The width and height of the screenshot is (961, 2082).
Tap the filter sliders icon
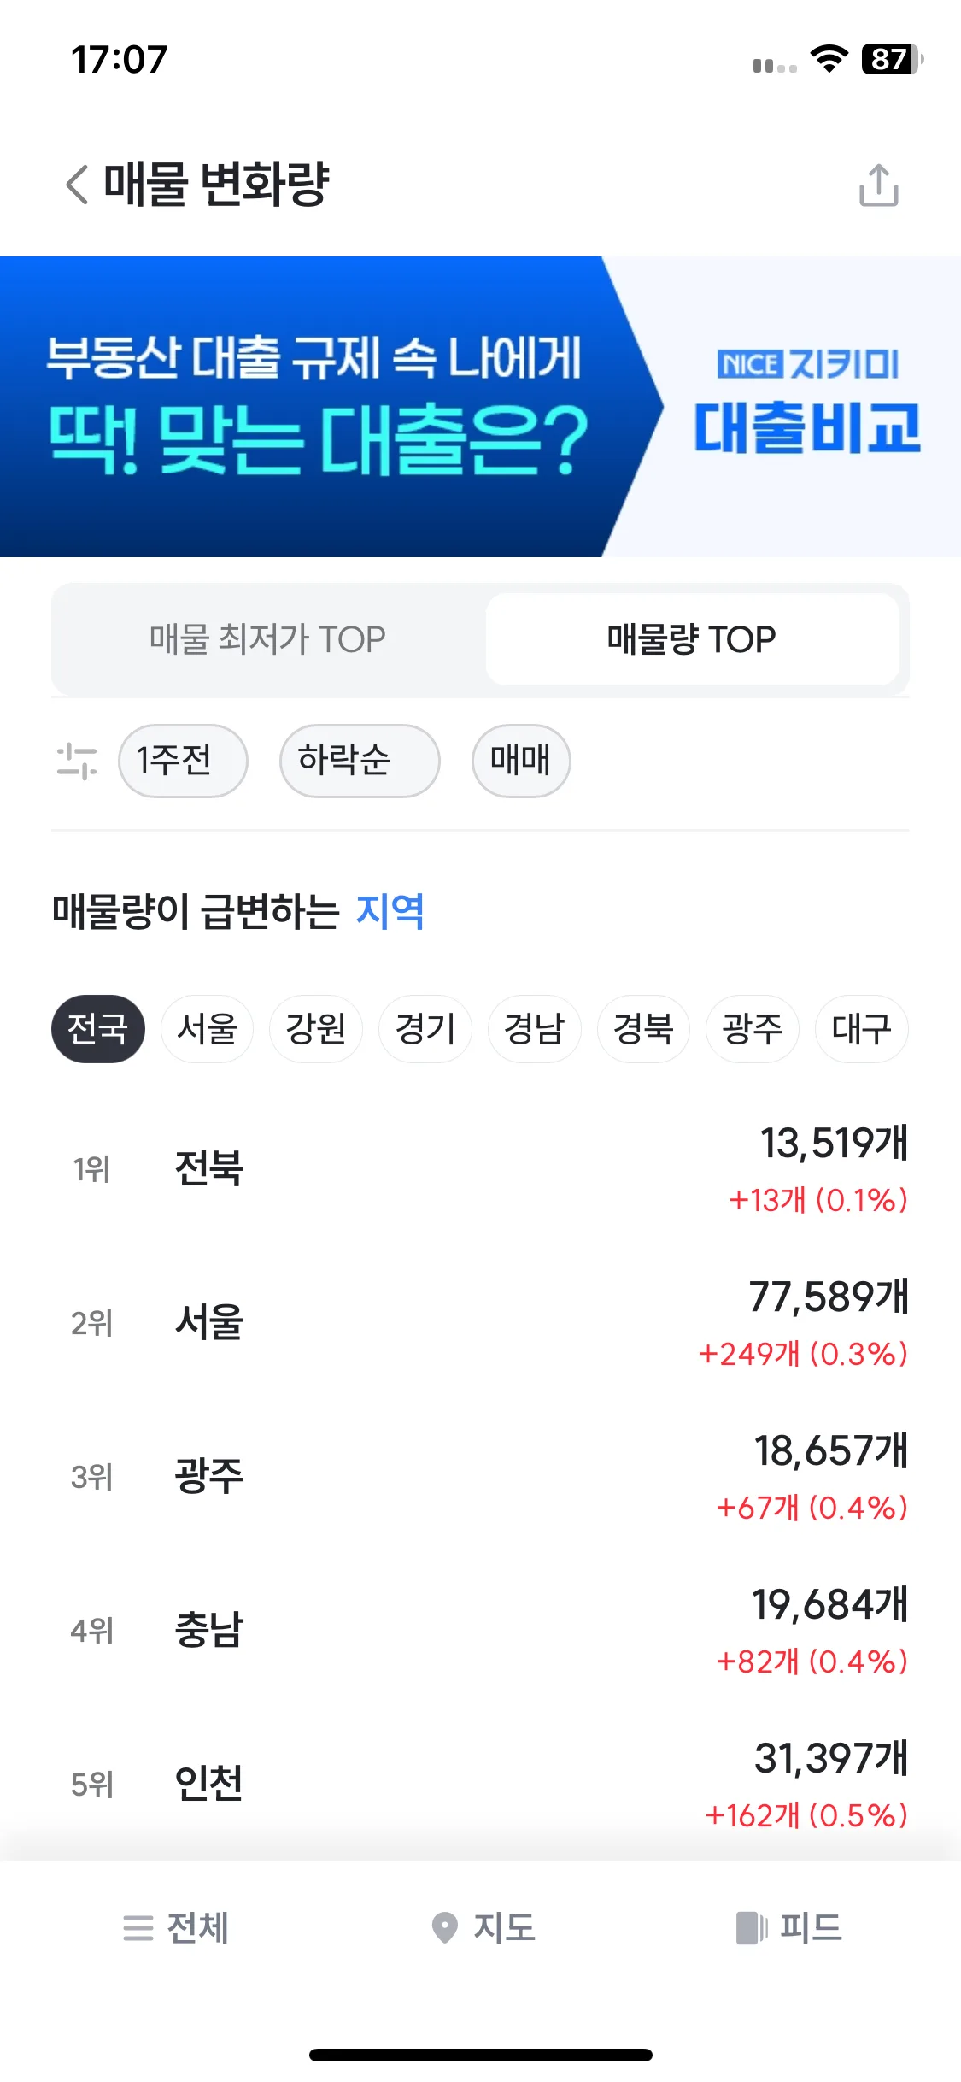[x=77, y=761]
